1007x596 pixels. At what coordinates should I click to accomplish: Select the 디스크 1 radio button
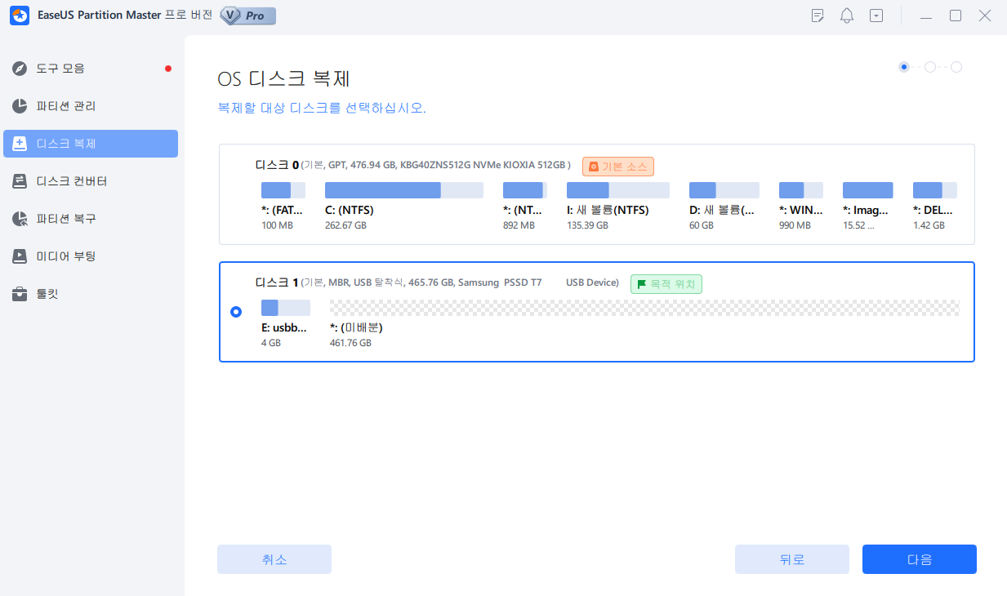[x=236, y=312]
